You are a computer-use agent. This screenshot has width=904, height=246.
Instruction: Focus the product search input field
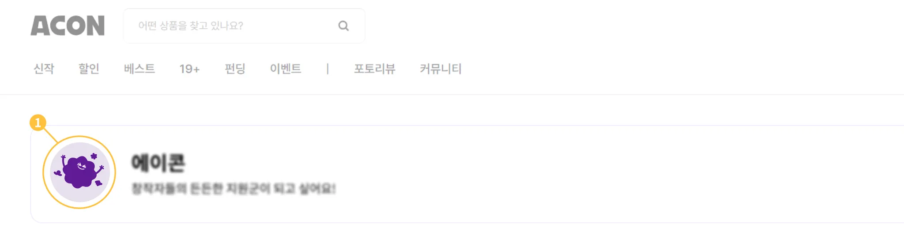[244, 26]
